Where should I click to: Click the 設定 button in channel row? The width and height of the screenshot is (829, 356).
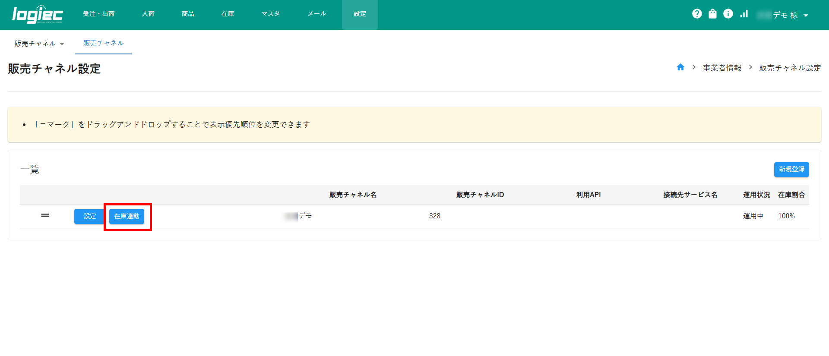pos(90,216)
